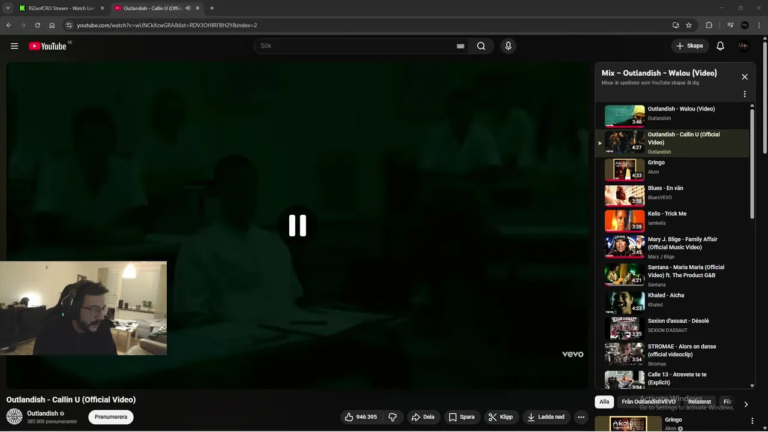Select the Alla filter chip
This screenshot has width=768, height=432.
(x=604, y=402)
